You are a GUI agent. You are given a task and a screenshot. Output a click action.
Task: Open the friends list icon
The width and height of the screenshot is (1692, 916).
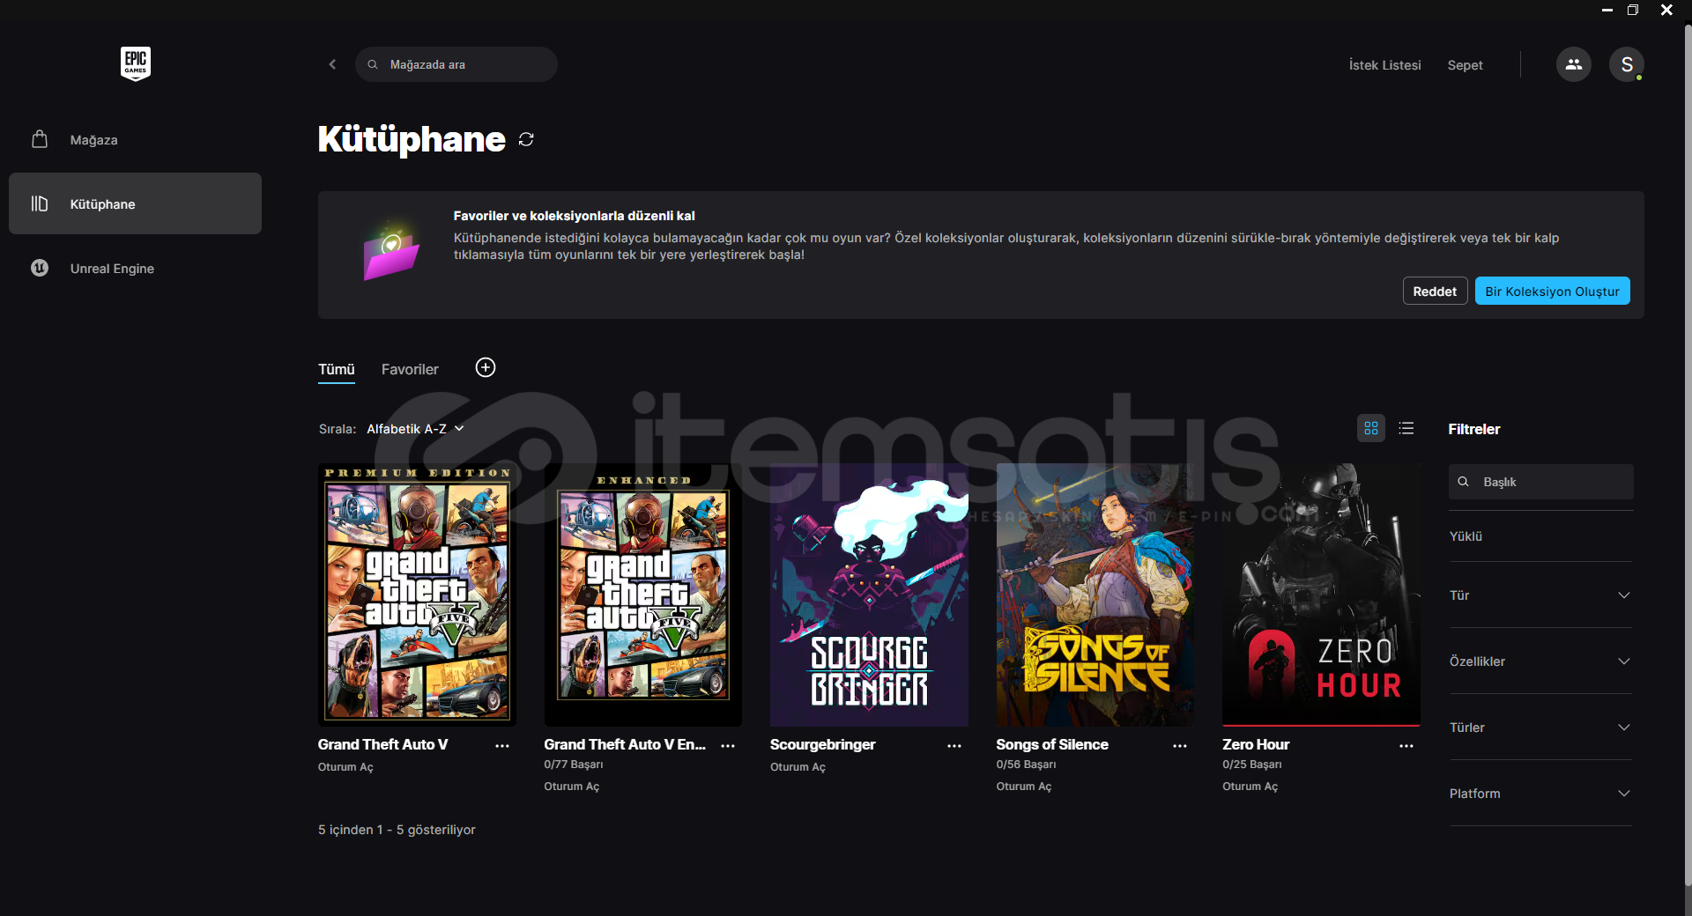click(1574, 64)
